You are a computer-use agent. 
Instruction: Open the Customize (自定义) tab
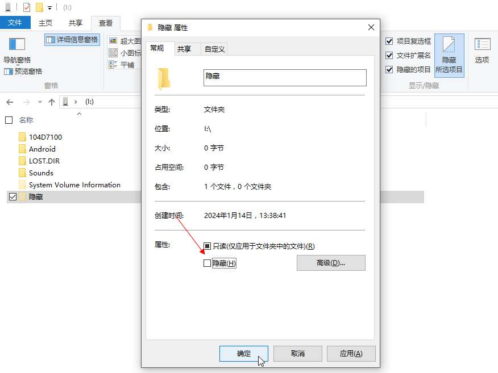215,49
